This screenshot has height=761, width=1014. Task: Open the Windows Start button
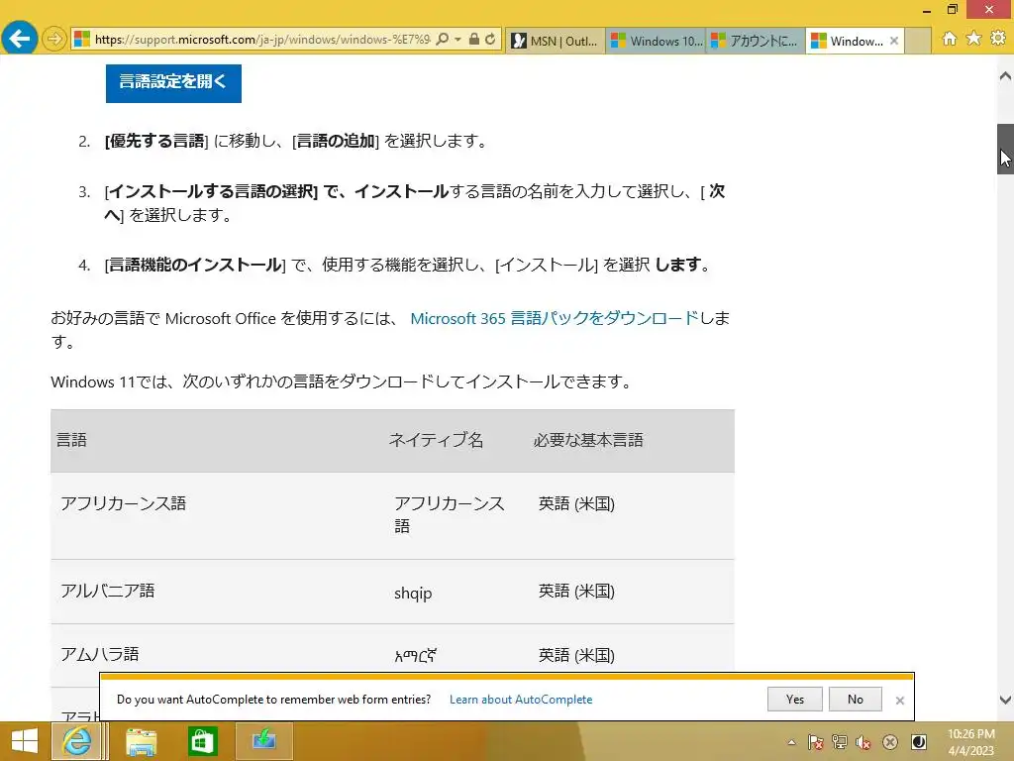click(x=25, y=741)
